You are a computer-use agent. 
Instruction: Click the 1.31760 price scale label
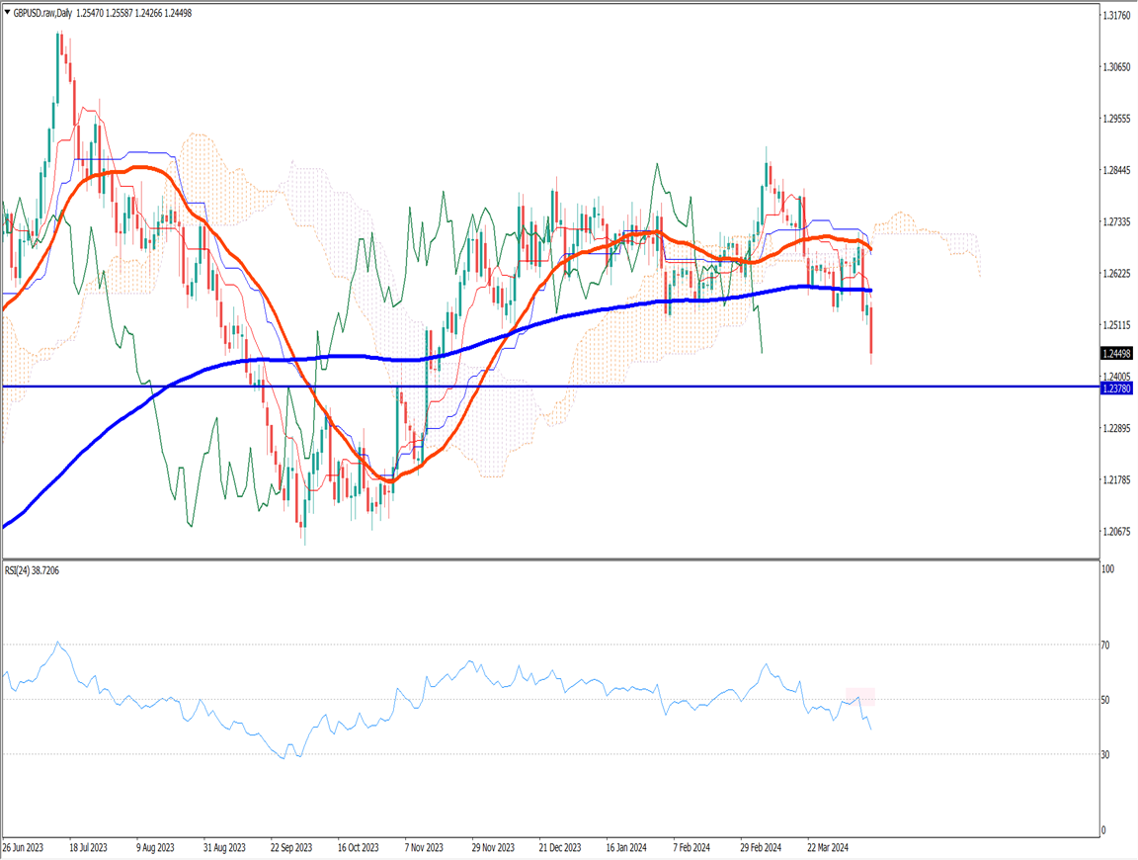1118,16
